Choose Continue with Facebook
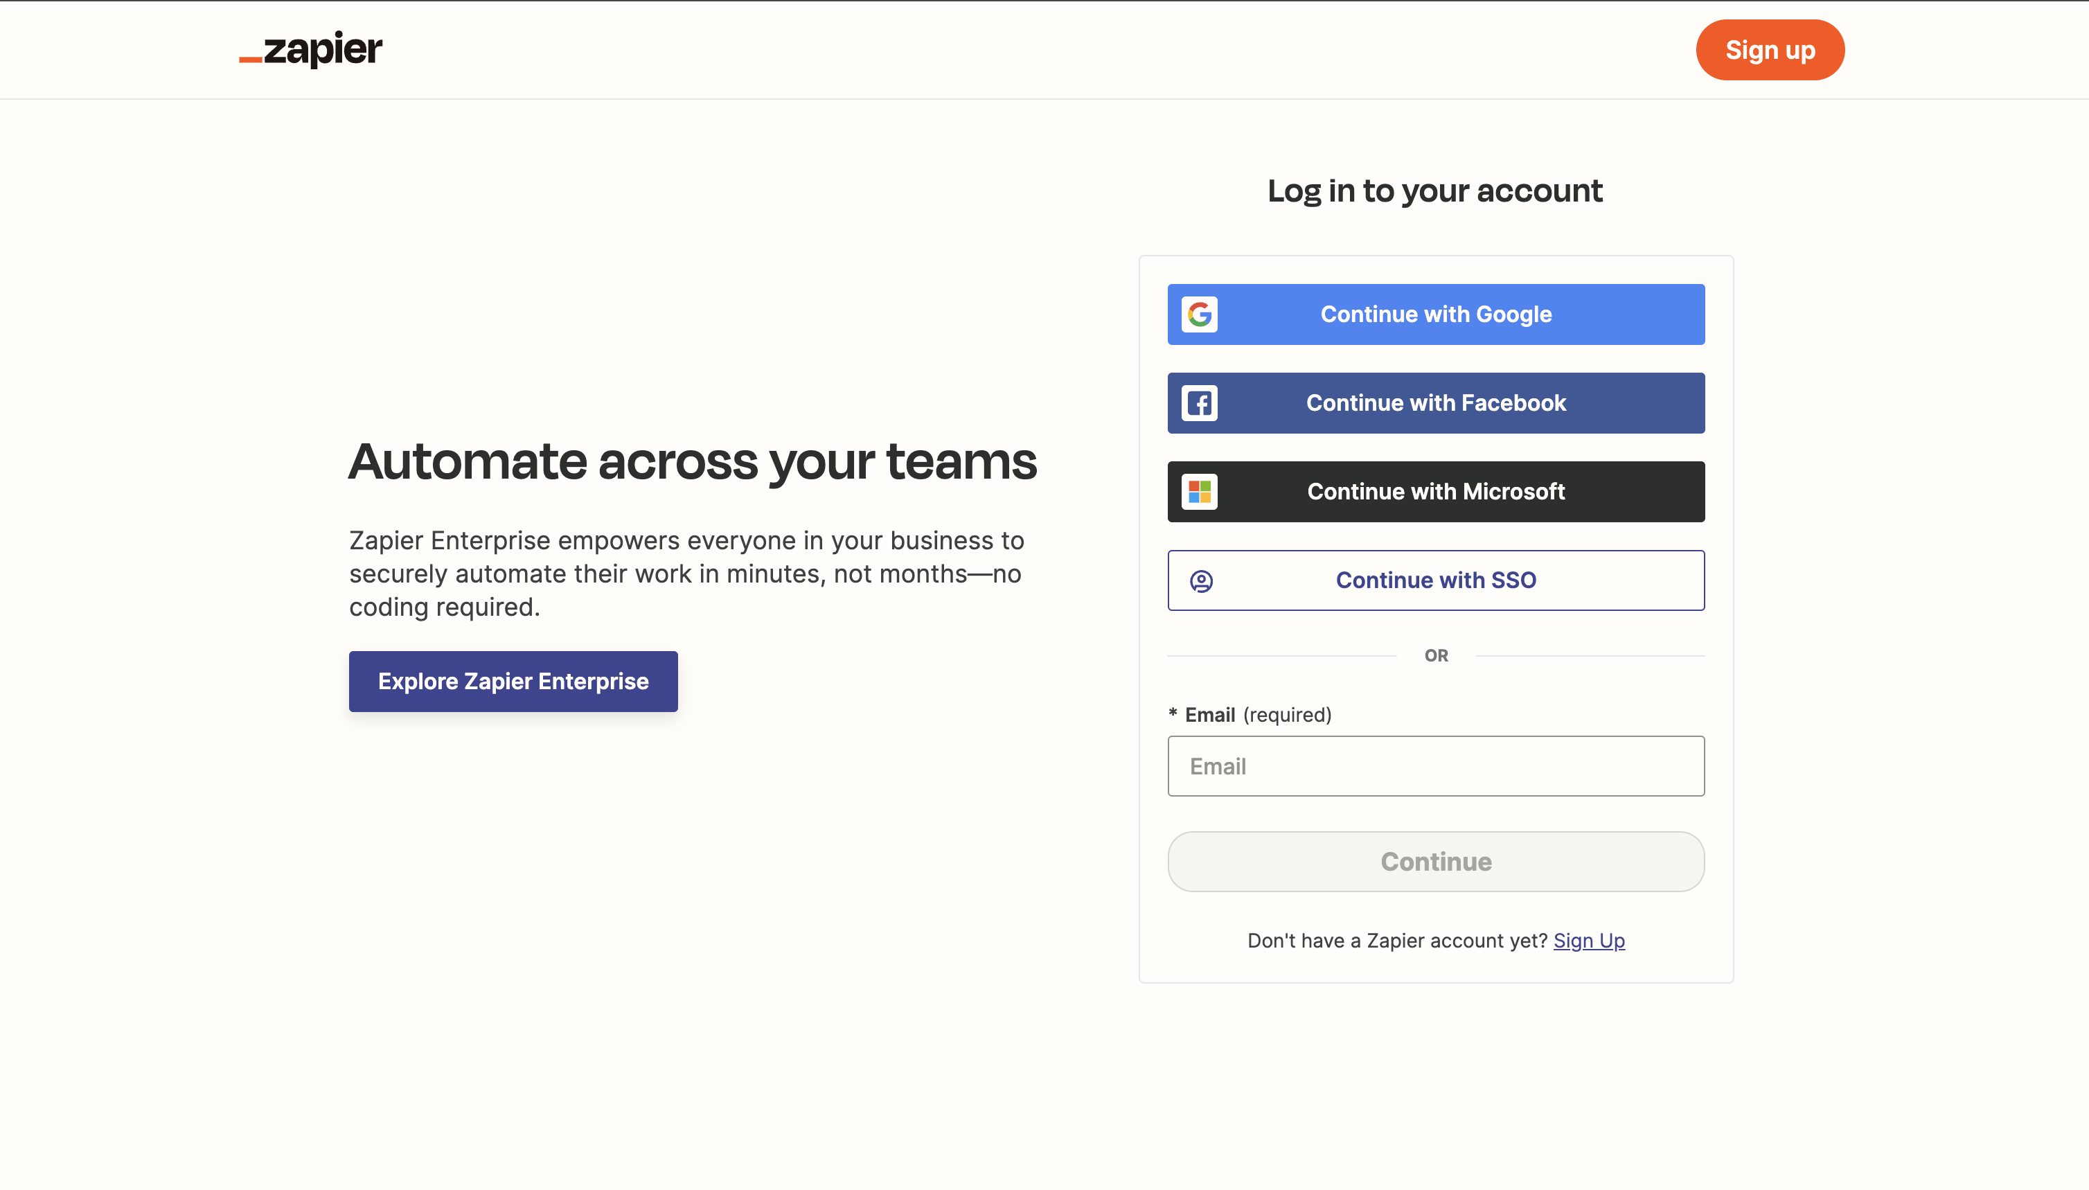 click(x=1435, y=403)
